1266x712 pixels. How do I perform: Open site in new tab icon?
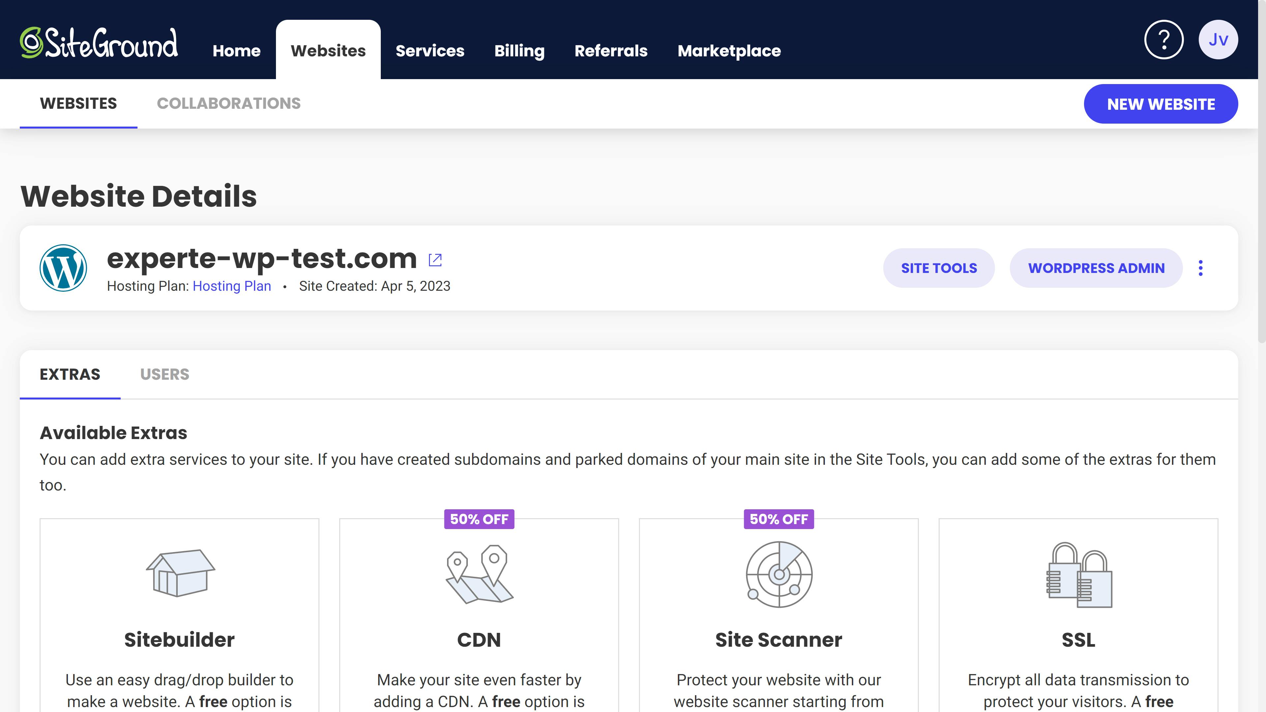[435, 260]
